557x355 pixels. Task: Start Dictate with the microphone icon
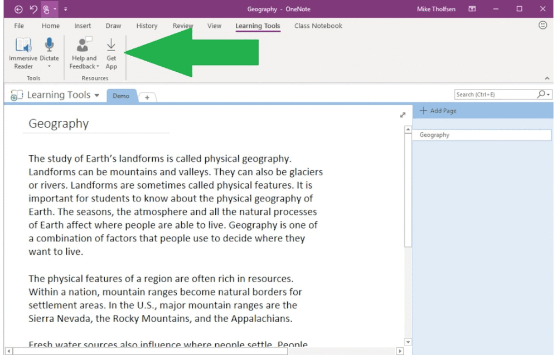click(50, 46)
